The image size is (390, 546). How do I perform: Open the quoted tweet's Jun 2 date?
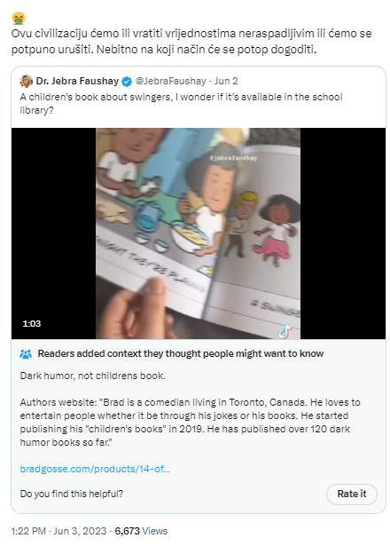[226, 81]
